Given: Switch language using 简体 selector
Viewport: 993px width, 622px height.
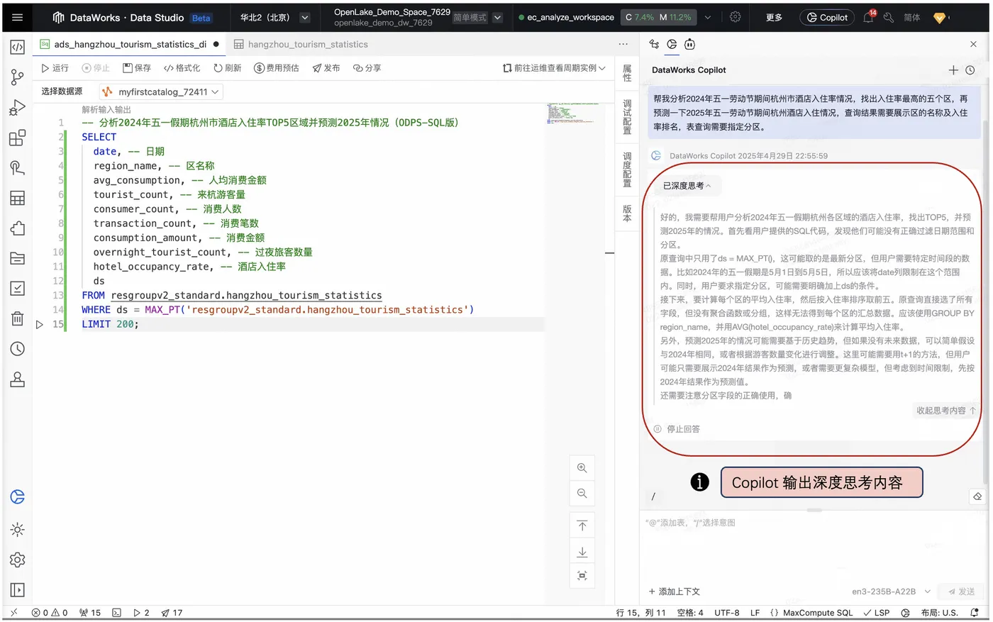Looking at the screenshot, I should pyautogui.click(x=912, y=18).
